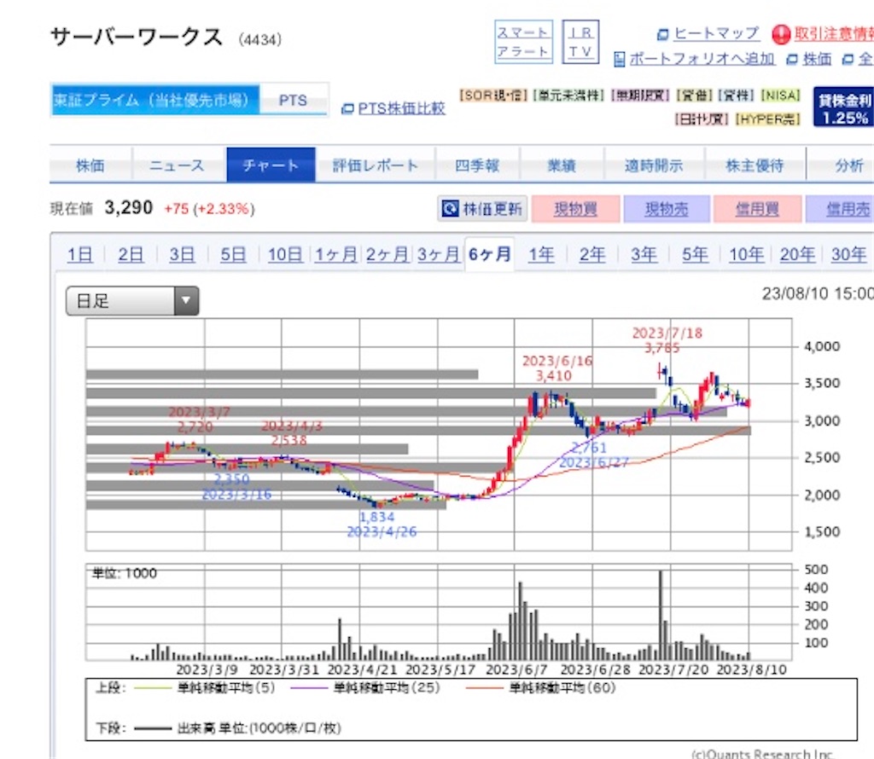The height and width of the screenshot is (759, 874).
Task: Open the 評価レポート tab
Action: coord(376,165)
